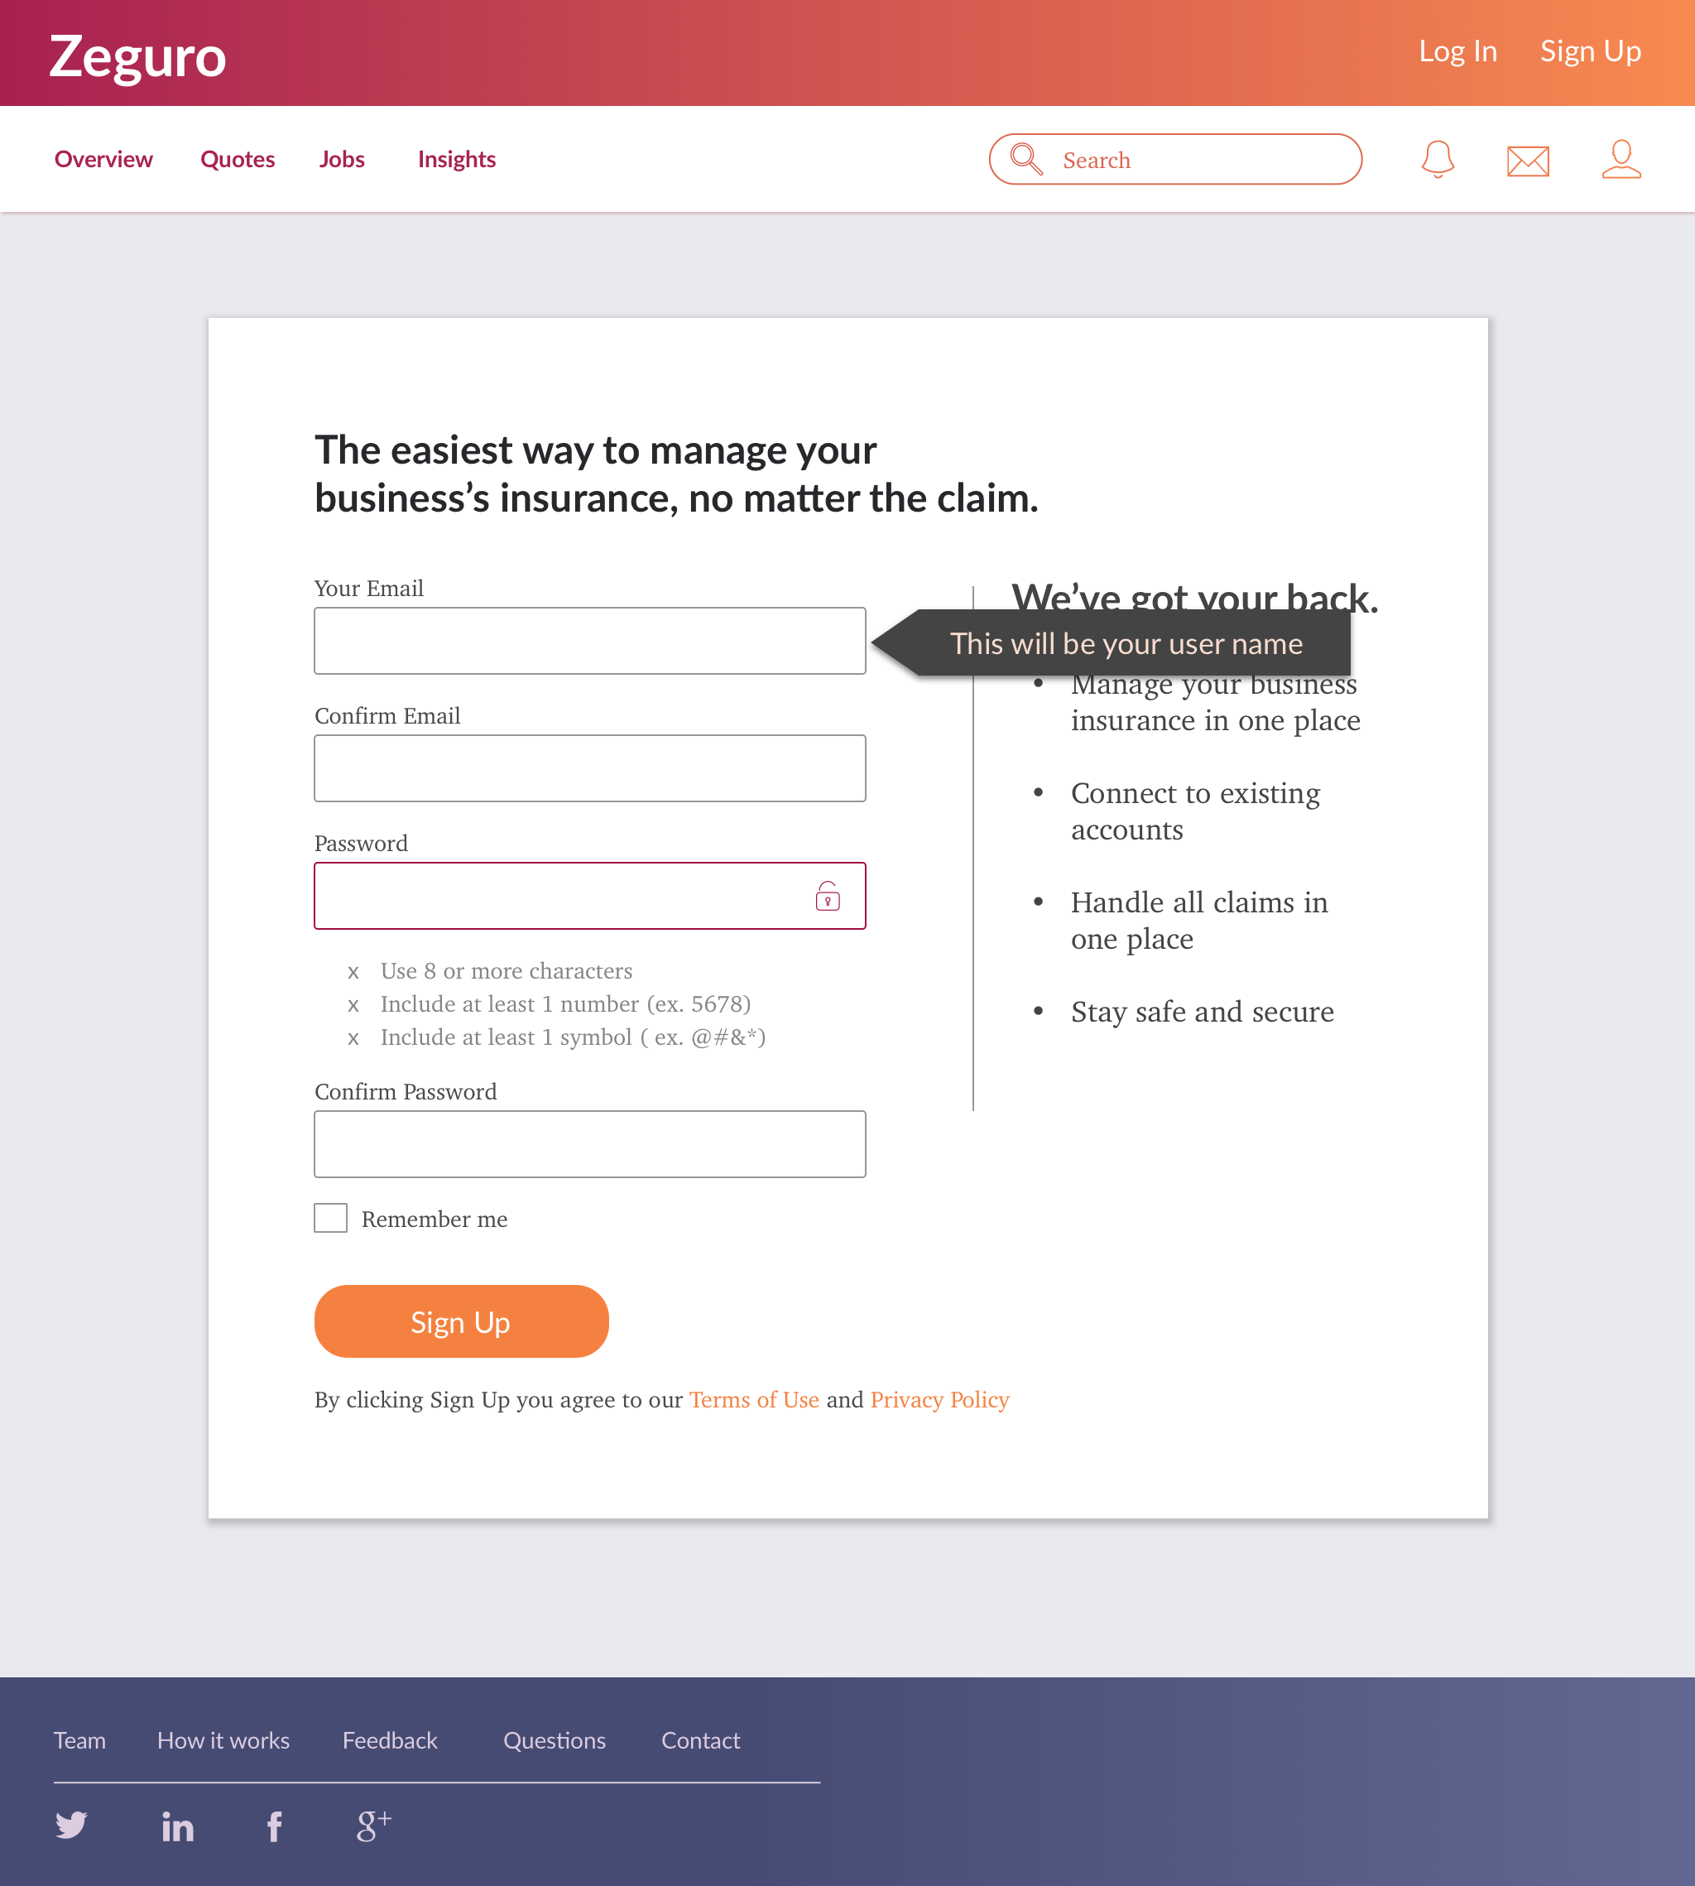The image size is (1695, 1886).
Task: Open the messages envelope icon
Action: (x=1529, y=159)
